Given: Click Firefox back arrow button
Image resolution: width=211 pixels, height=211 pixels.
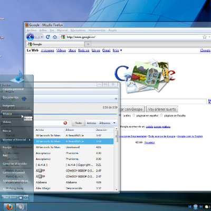Looking at the screenshot, I should [30, 37].
